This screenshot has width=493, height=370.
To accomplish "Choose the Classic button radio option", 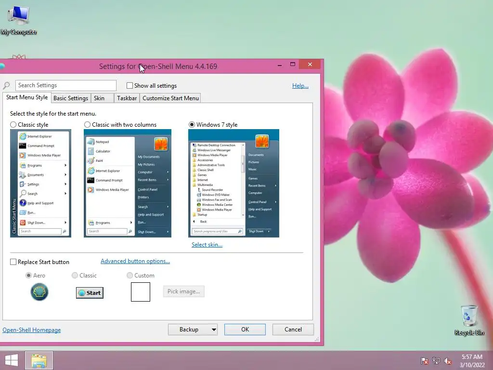I will click(75, 275).
